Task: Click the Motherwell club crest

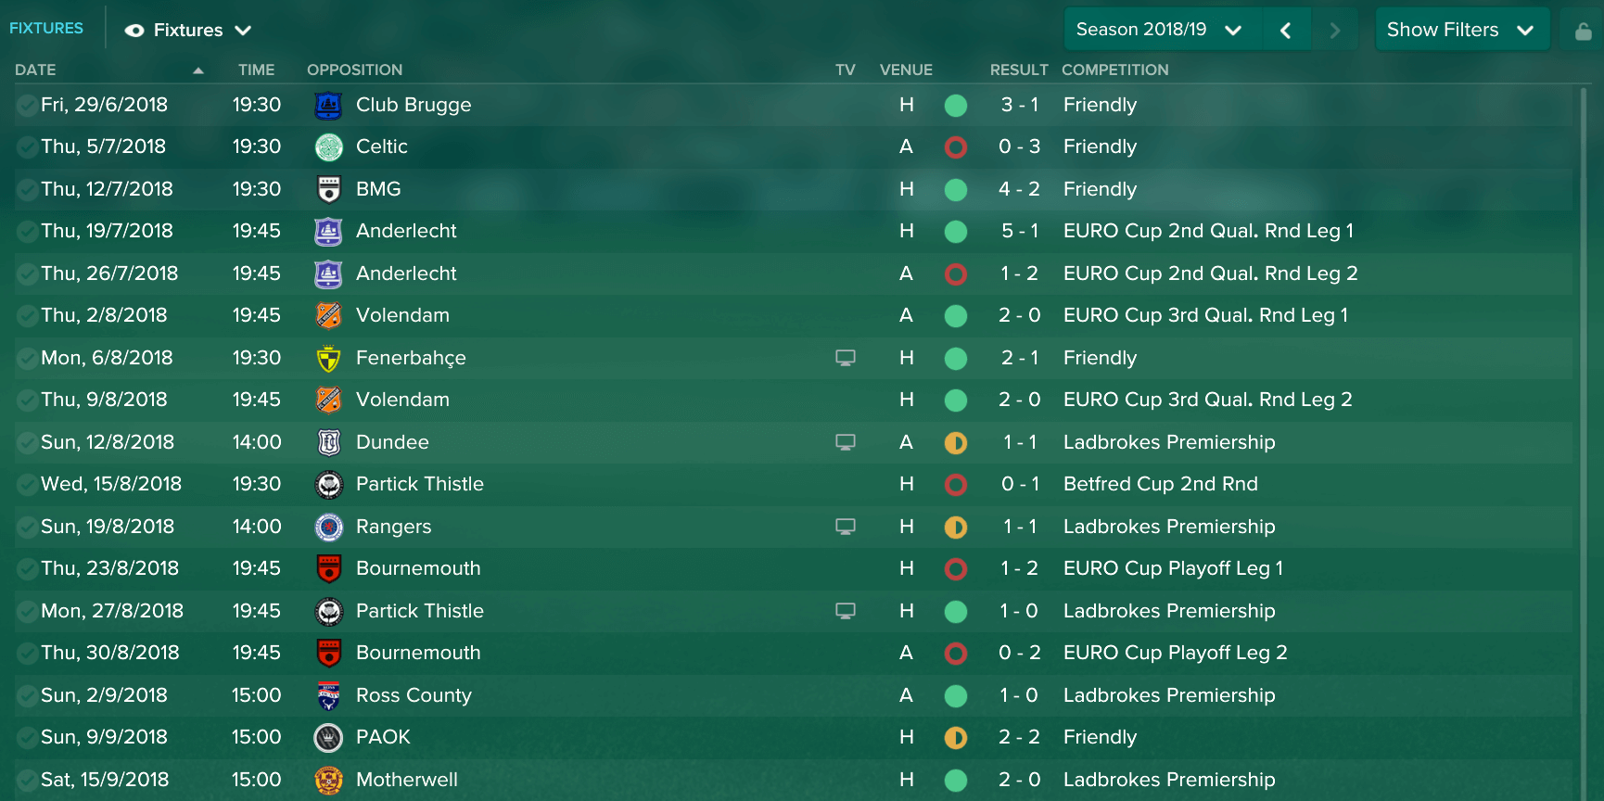Action: [x=328, y=781]
